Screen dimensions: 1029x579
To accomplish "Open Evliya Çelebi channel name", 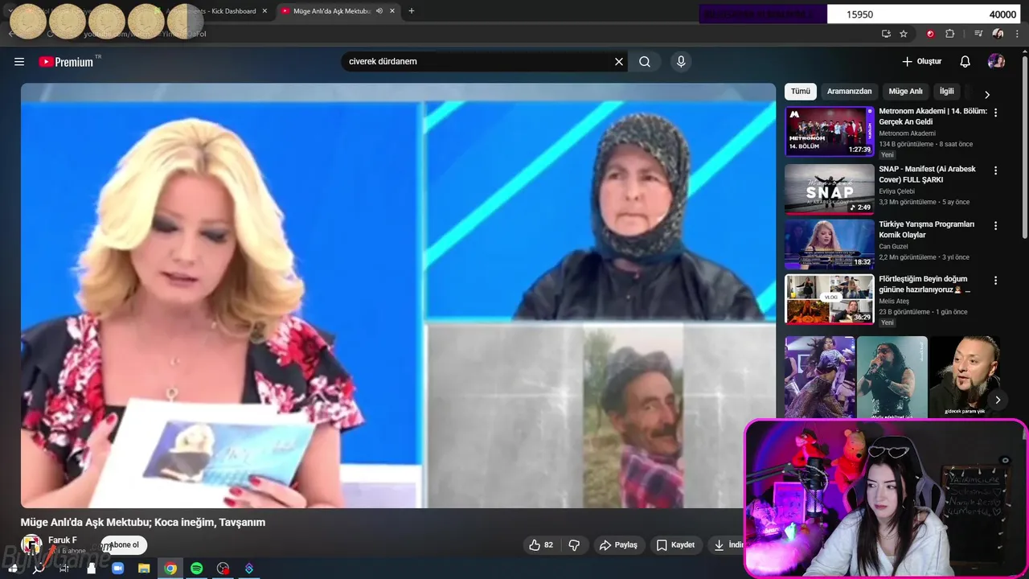I will tap(896, 191).
